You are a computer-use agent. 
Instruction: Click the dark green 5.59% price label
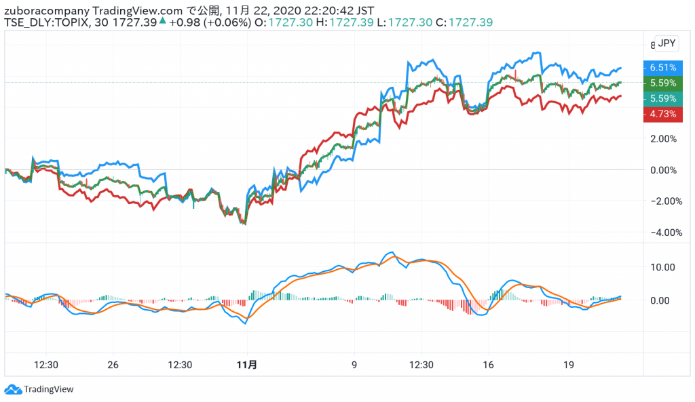tap(662, 83)
